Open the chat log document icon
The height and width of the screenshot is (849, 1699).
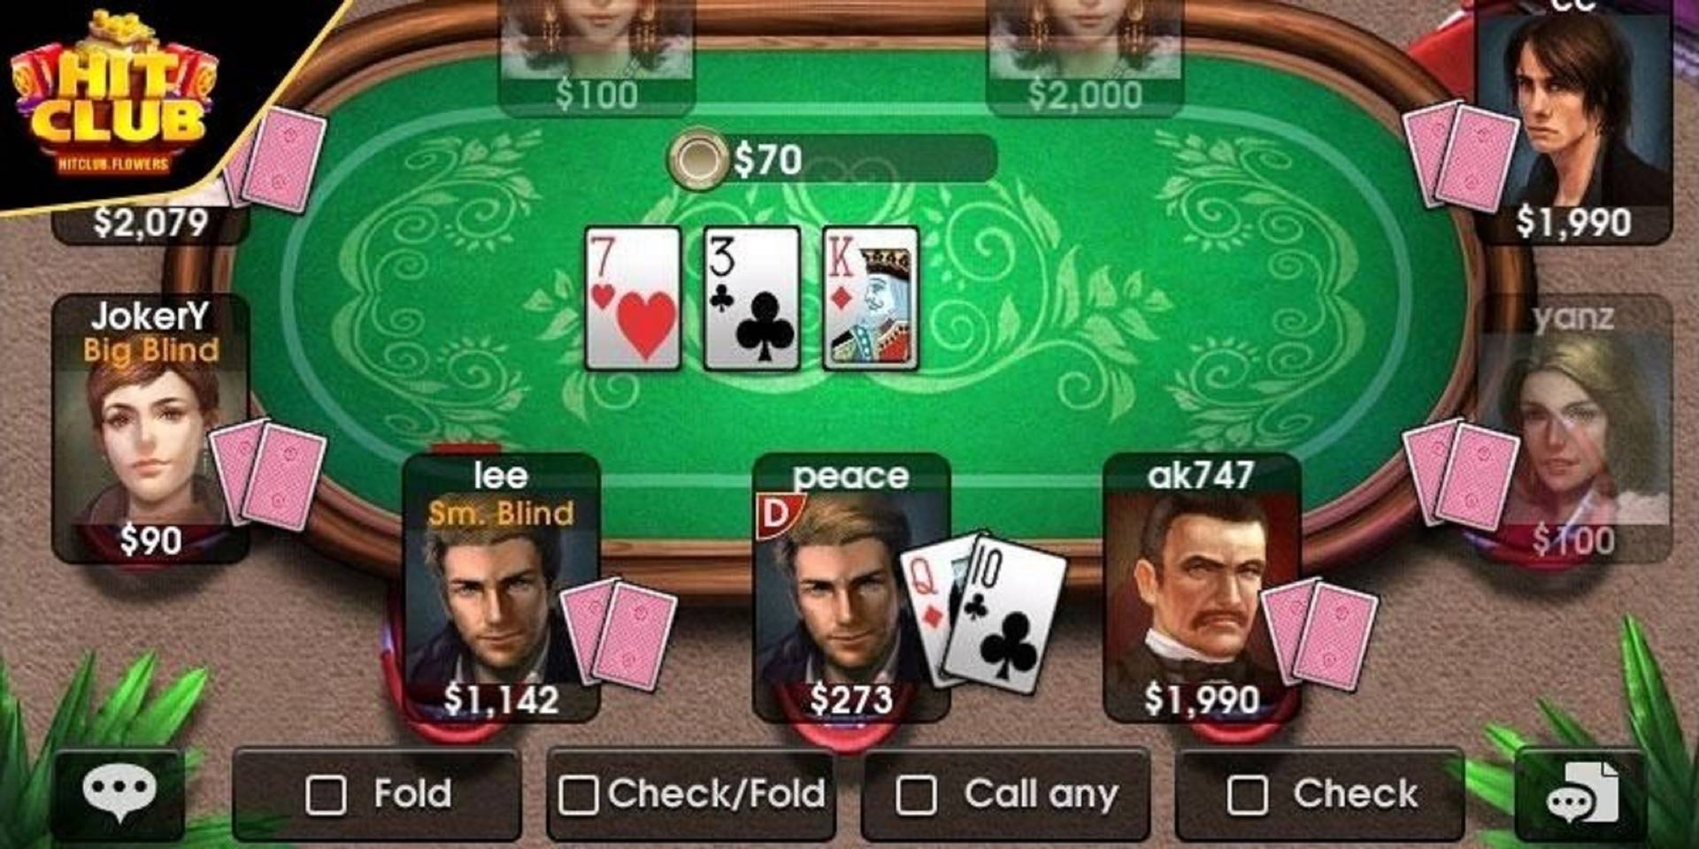1583,792
